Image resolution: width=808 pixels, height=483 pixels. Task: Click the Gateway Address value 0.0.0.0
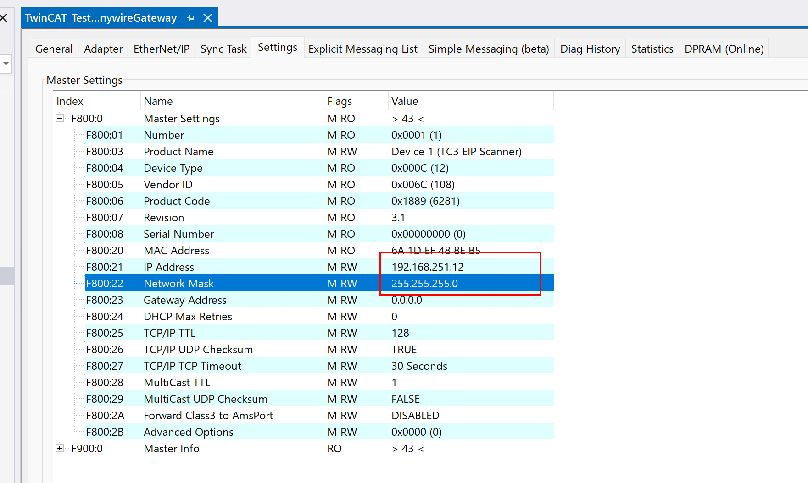point(407,300)
